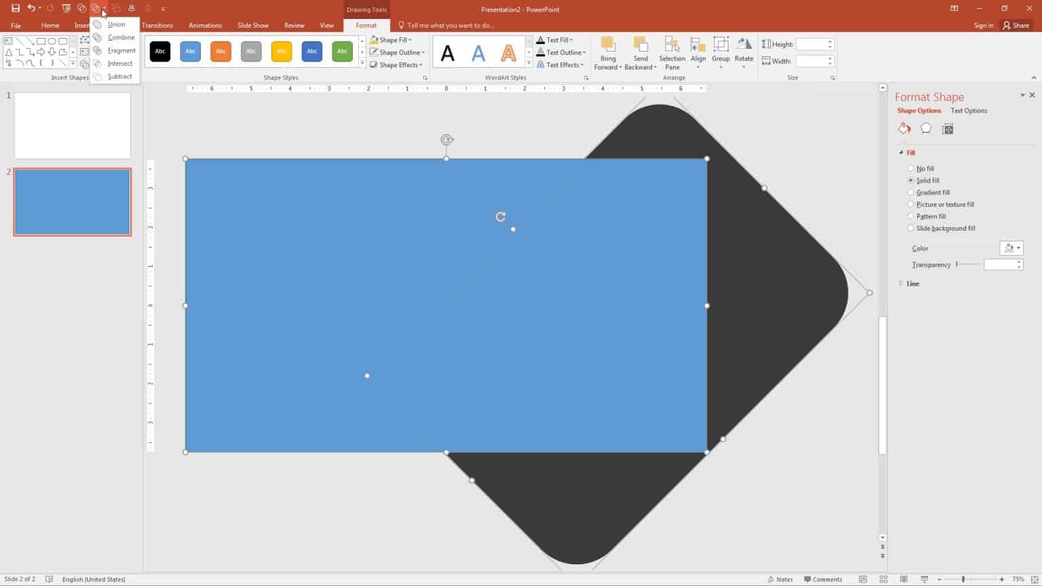
Task: Collapse the Fill section in Format Shape
Action: coord(902,153)
